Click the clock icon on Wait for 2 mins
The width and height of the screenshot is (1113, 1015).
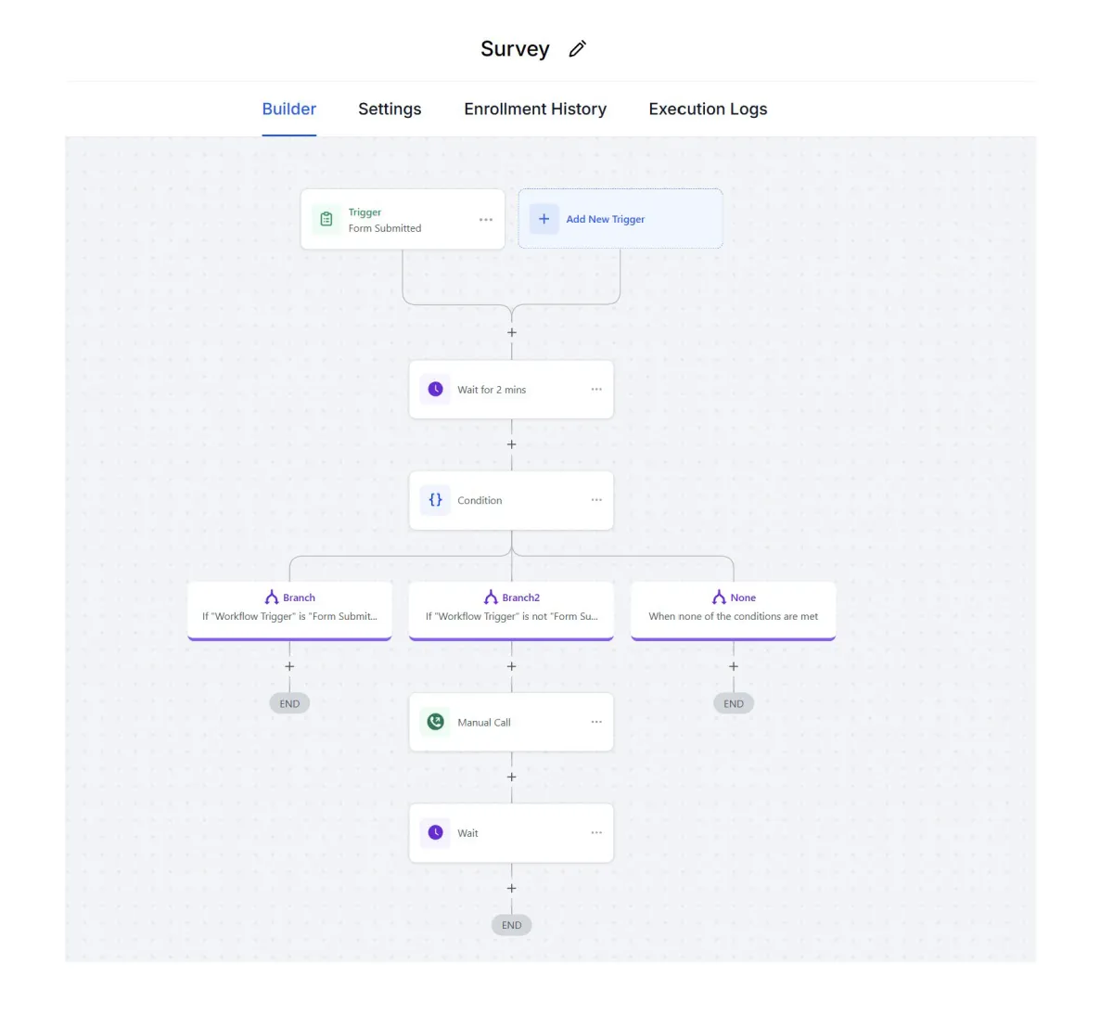click(435, 390)
